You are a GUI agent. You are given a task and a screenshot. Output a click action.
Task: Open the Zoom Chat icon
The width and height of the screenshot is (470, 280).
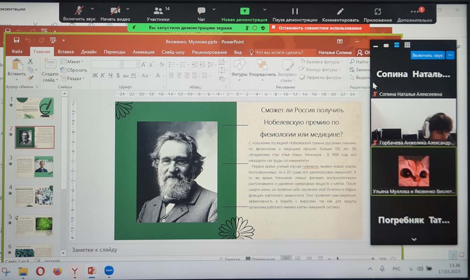click(x=201, y=10)
